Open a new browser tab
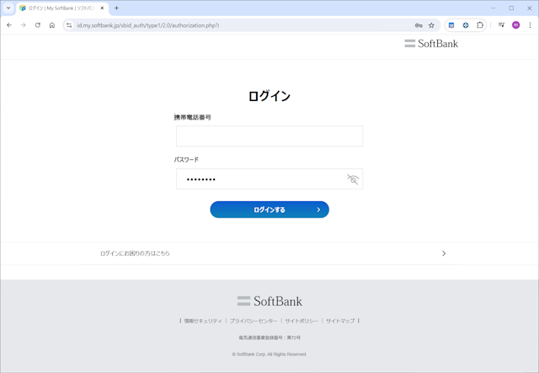539x373 pixels. pos(116,8)
